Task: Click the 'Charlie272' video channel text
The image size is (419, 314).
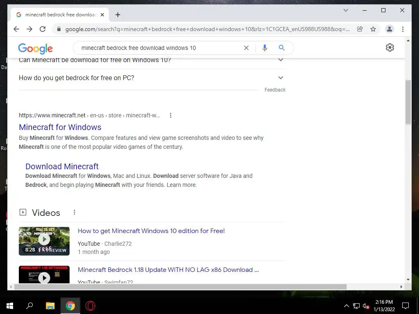Action: tap(118, 244)
